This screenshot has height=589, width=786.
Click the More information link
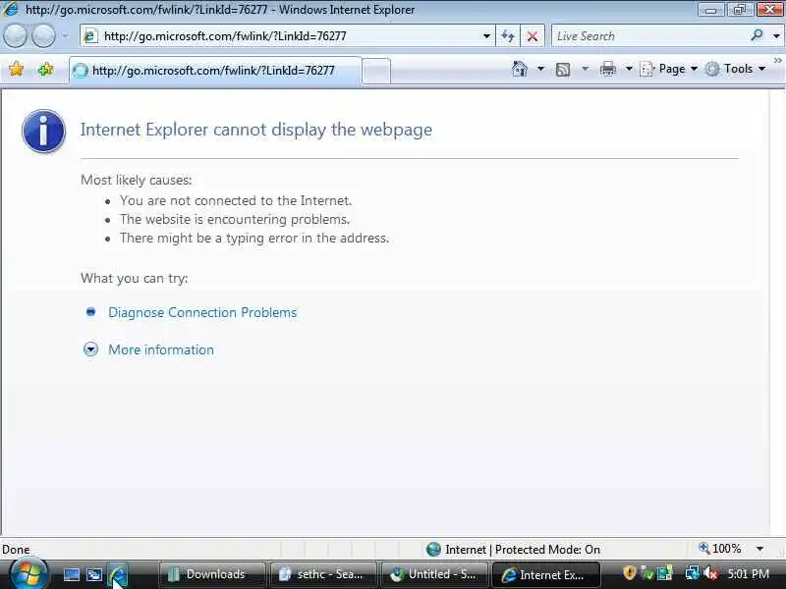pos(161,349)
